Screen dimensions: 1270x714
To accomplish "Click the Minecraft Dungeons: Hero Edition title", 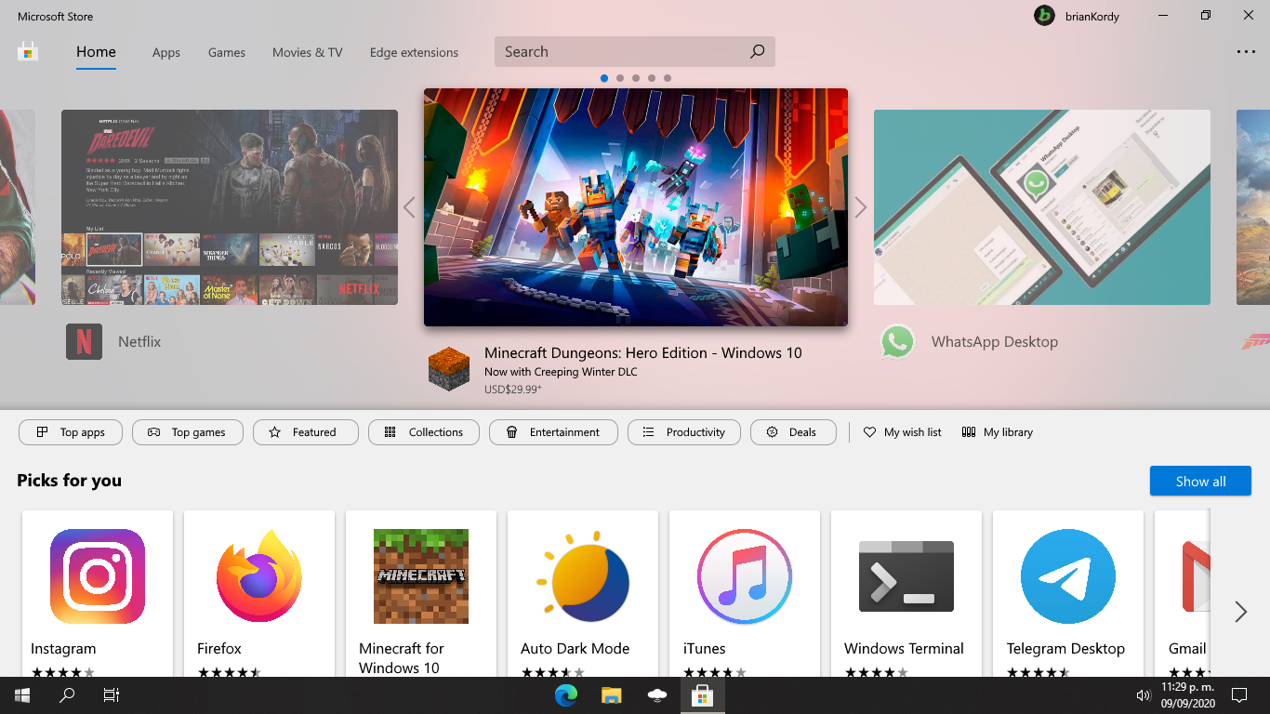I will pyautogui.click(x=643, y=352).
